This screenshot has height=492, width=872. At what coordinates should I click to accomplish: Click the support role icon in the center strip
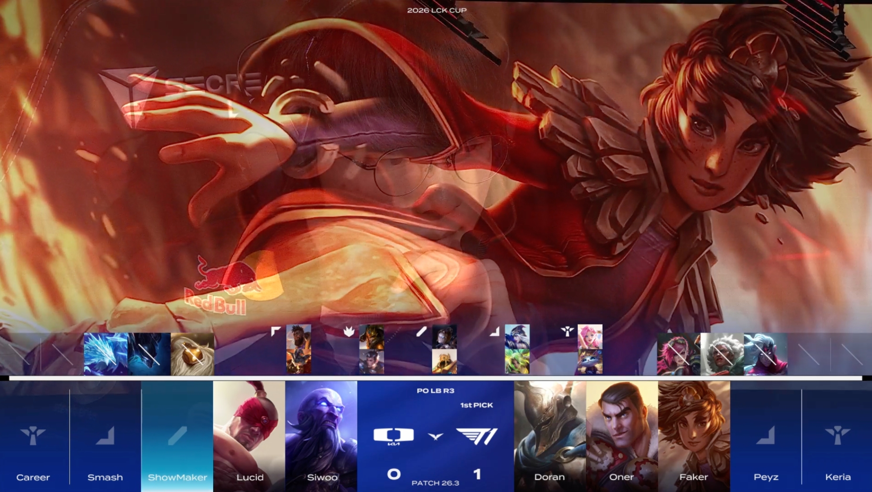[x=567, y=332]
